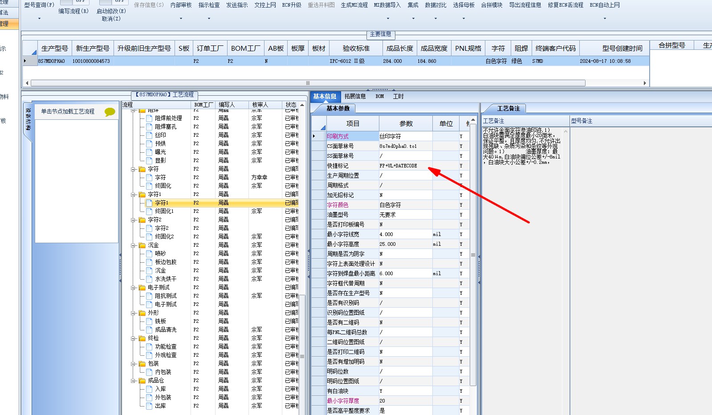Open the MI数据导入 dropdown arrow
The height and width of the screenshot is (415, 712).
(x=388, y=19)
